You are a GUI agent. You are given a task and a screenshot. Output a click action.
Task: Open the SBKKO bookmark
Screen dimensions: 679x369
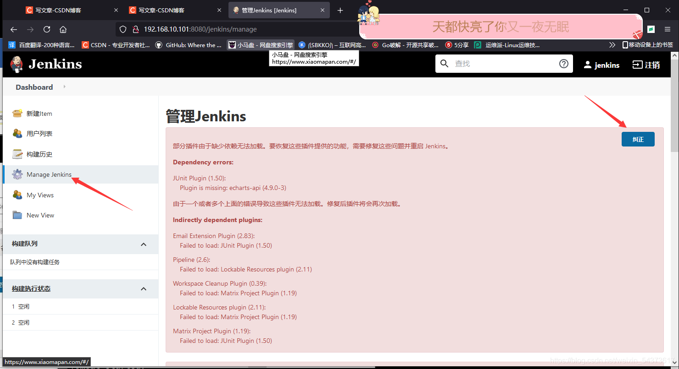[332, 45]
